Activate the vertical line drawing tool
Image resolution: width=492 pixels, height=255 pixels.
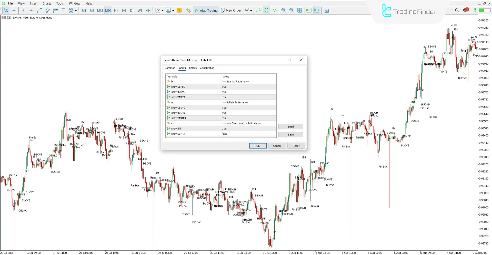coord(23,10)
